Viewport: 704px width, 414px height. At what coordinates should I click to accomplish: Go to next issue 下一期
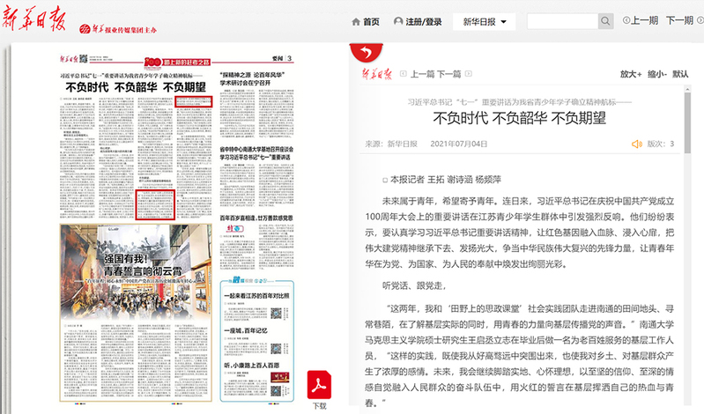click(685, 21)
